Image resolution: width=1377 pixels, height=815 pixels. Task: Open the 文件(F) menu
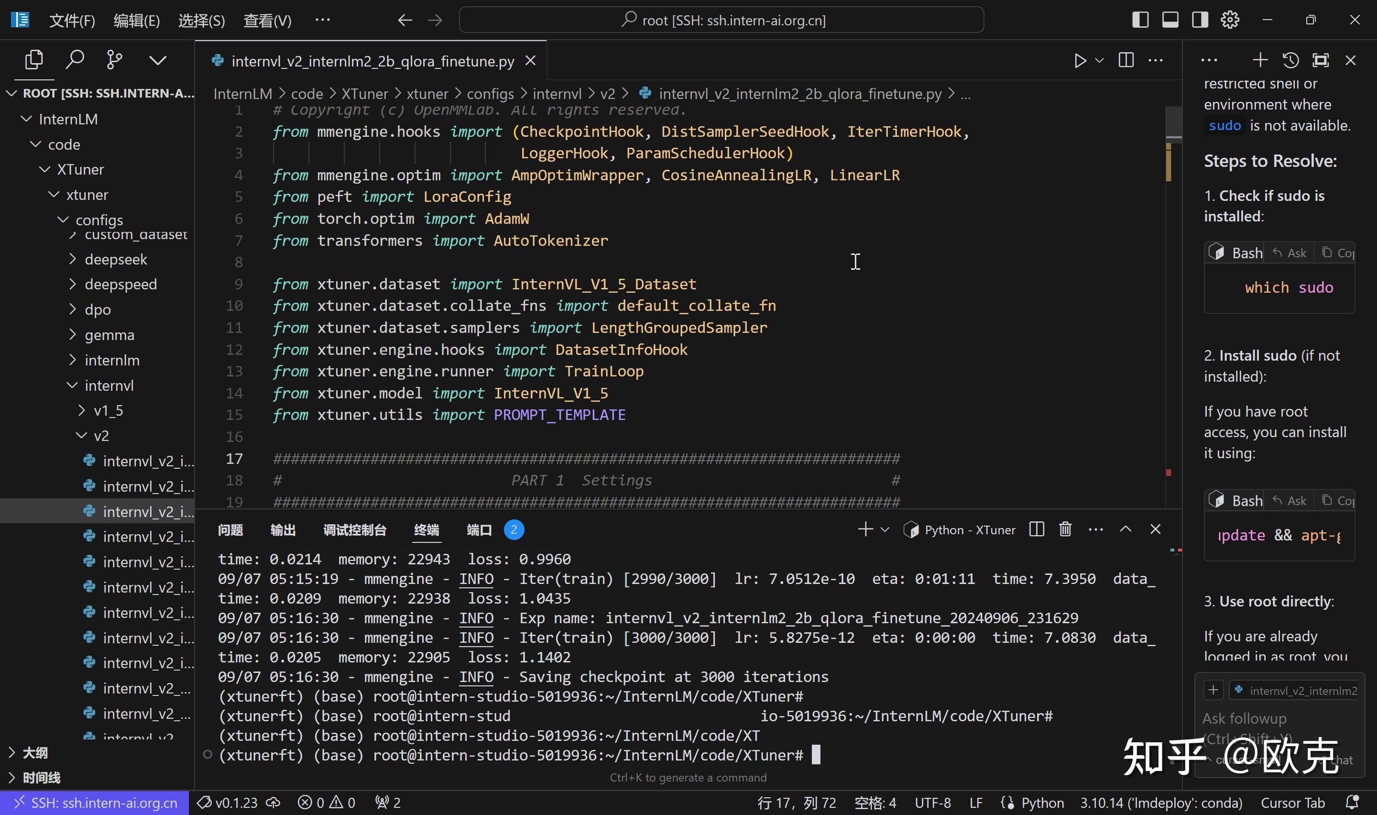click(72, 20)
